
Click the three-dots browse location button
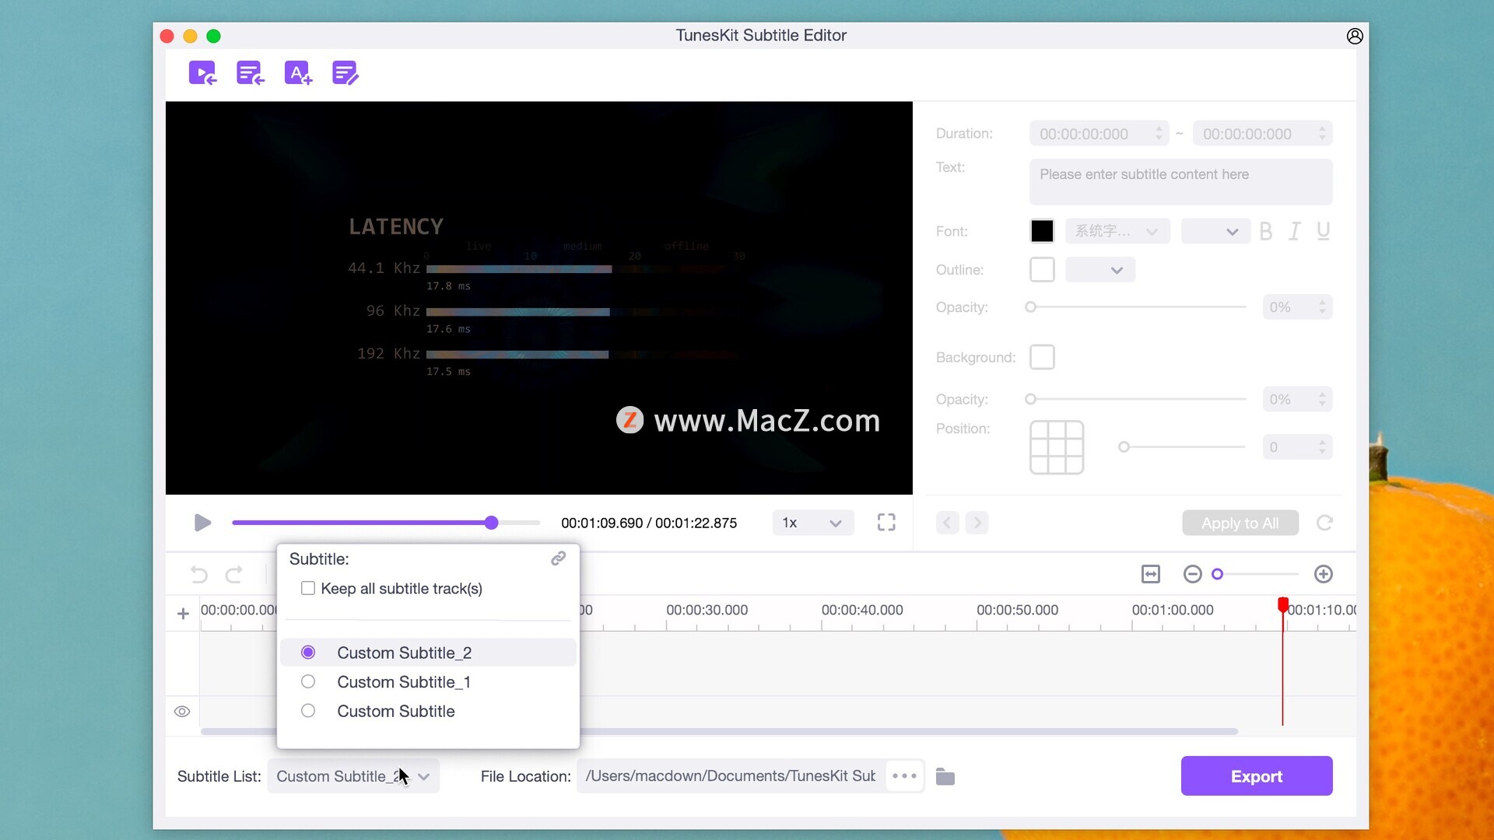[x=904, y=776]
